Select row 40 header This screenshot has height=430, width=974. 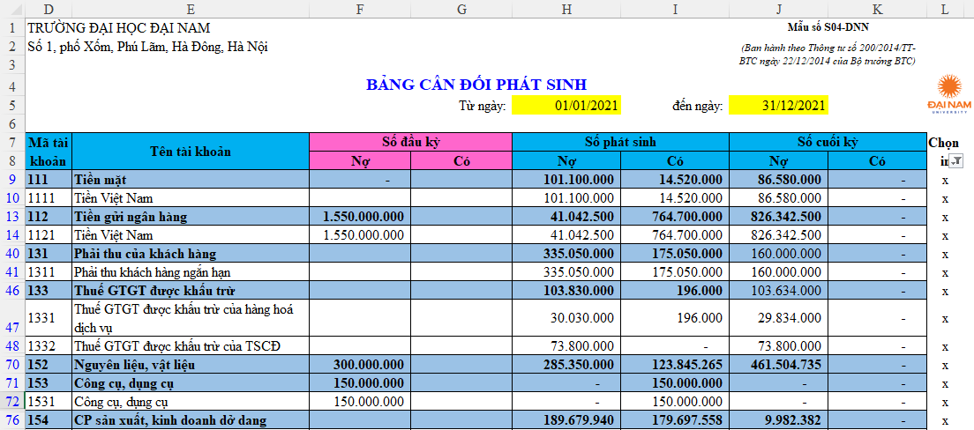click(x=12, y=254)
